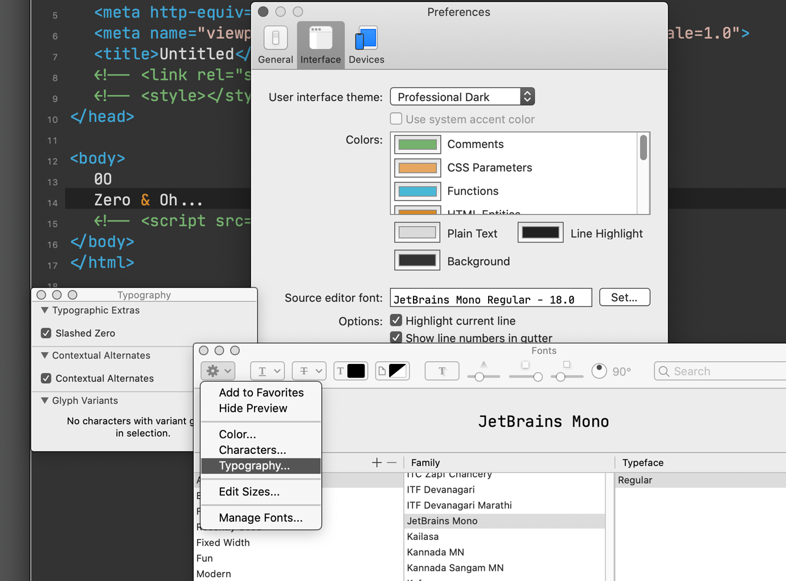
Task: Uncheck Slashed Zero in Typography panel
Action: 46,333
